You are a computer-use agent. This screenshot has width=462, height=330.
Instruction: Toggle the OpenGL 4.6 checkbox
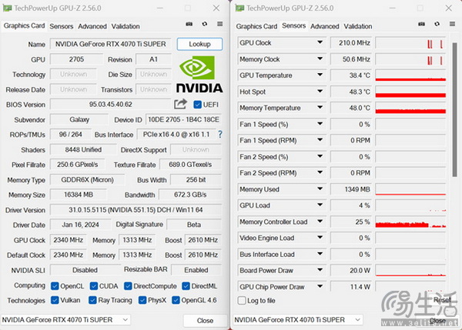(176, 300)
